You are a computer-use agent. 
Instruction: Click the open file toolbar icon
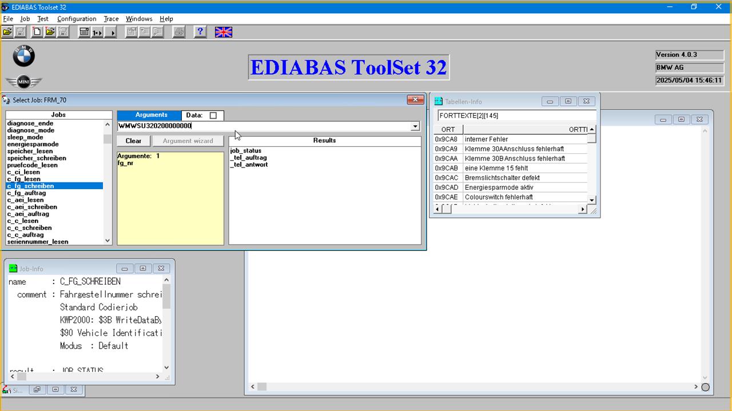[x=7, y=32]
